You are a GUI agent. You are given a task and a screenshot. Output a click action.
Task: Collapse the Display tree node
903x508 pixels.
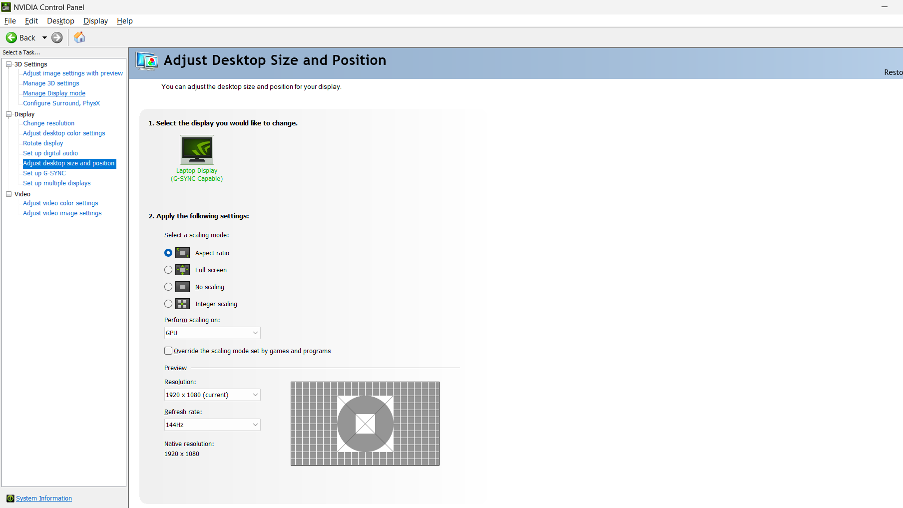tap(8, 114)
